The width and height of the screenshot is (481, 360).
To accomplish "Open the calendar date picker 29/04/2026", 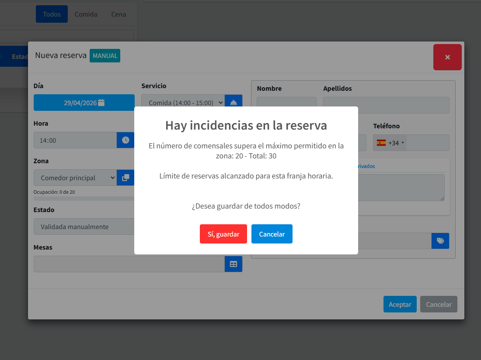I will tap(84, 103).
